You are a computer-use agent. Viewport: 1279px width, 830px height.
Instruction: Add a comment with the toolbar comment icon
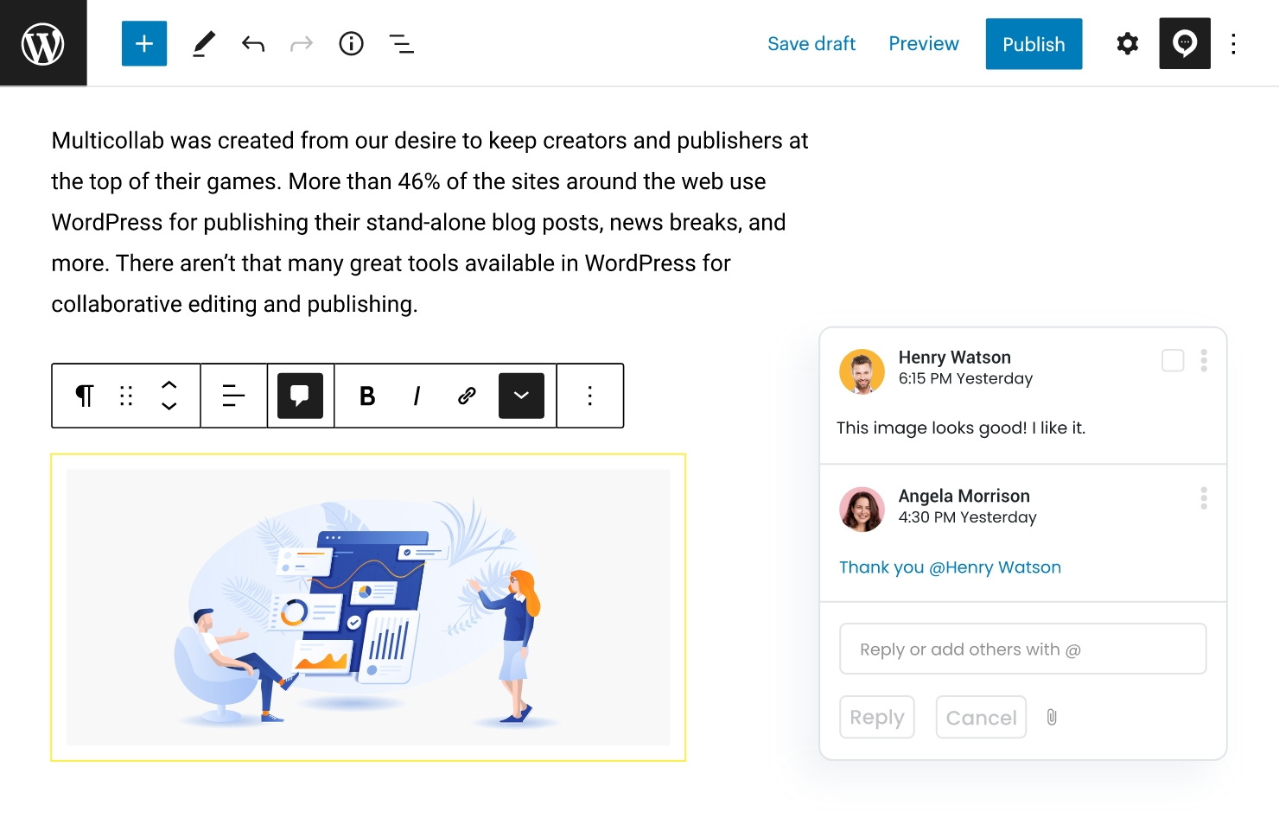300,396
